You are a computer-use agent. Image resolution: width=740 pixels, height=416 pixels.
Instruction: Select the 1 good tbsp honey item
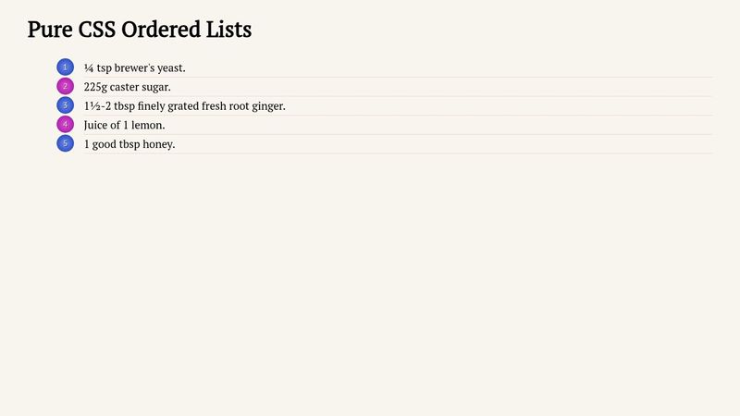[399, 144]
